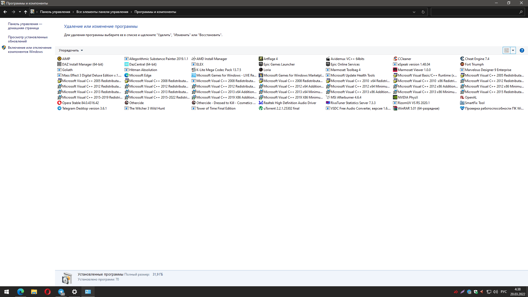Screen dimensions: 528x297
Task: Click the Telegram Desktop list icon
Action: [59, 108]
